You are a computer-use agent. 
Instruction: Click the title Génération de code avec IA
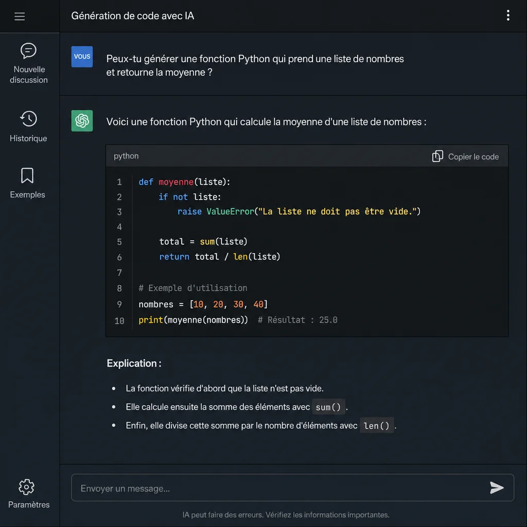coord(132,16)
